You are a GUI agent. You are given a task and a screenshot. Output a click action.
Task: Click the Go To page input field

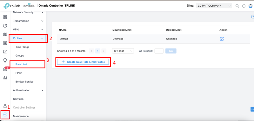pyautogui.click(x=159, y=51)
